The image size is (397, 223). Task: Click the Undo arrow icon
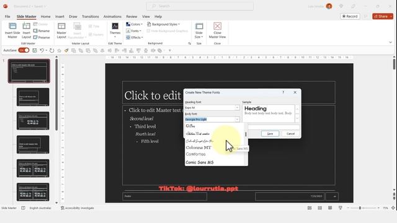point(42,50)
